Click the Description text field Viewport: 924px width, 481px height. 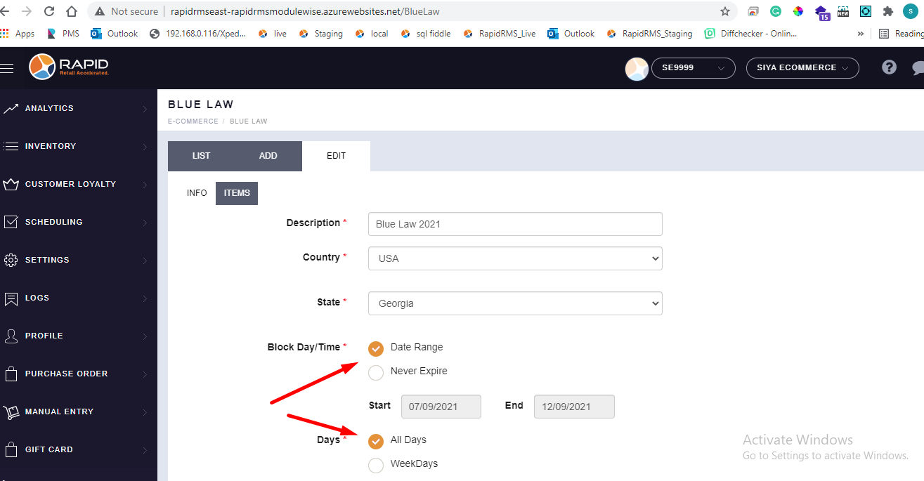point(515,224)
